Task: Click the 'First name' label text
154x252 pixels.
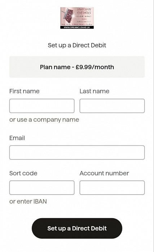Action: (x=24, y=91)
